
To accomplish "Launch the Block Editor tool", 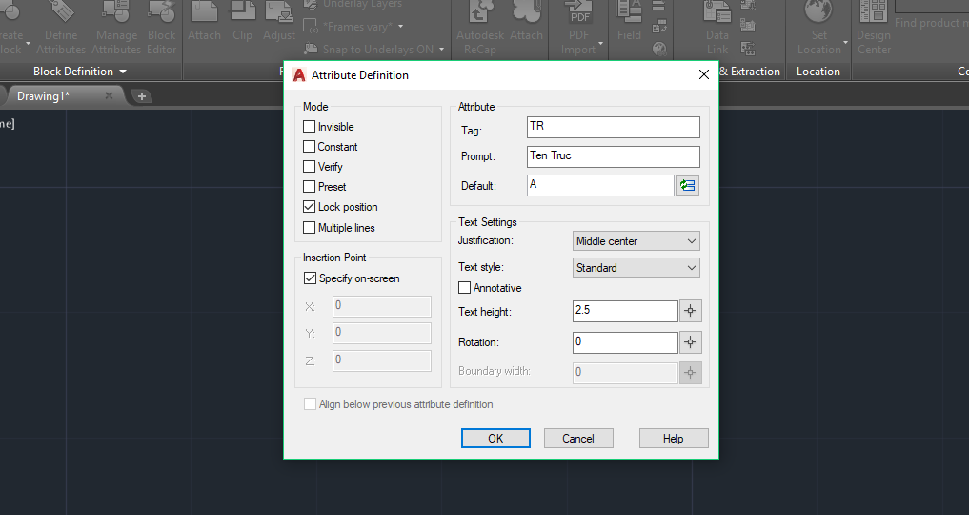I will [162, 29].
